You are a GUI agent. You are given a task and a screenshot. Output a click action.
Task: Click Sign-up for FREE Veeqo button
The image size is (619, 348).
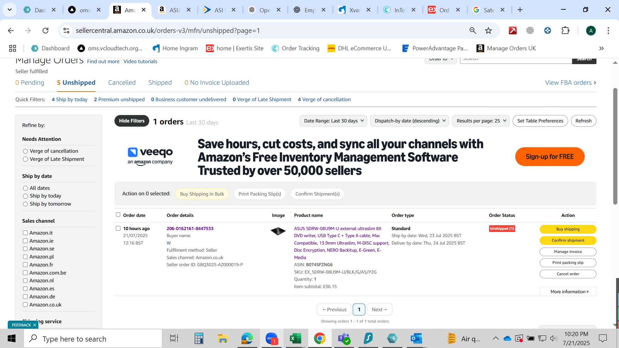click(550, 157)
